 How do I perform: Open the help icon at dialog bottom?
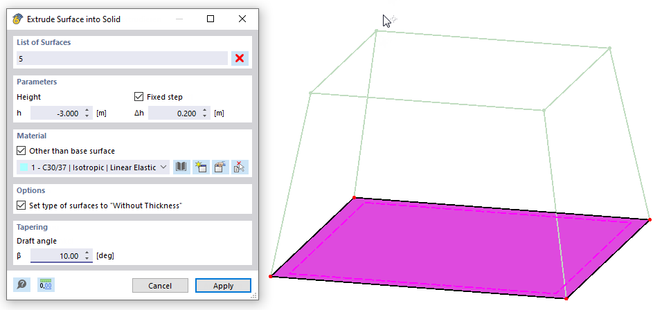point(21,285)
